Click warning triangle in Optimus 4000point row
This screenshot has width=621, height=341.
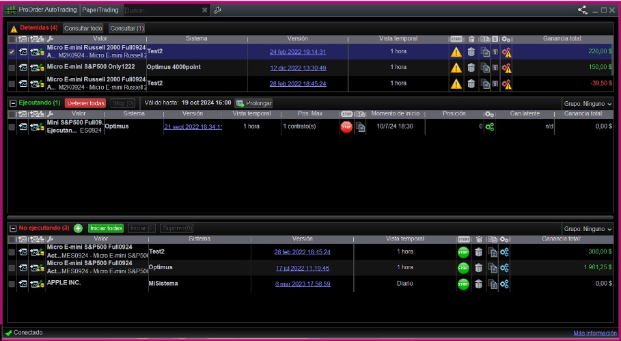tap(456, 67)
